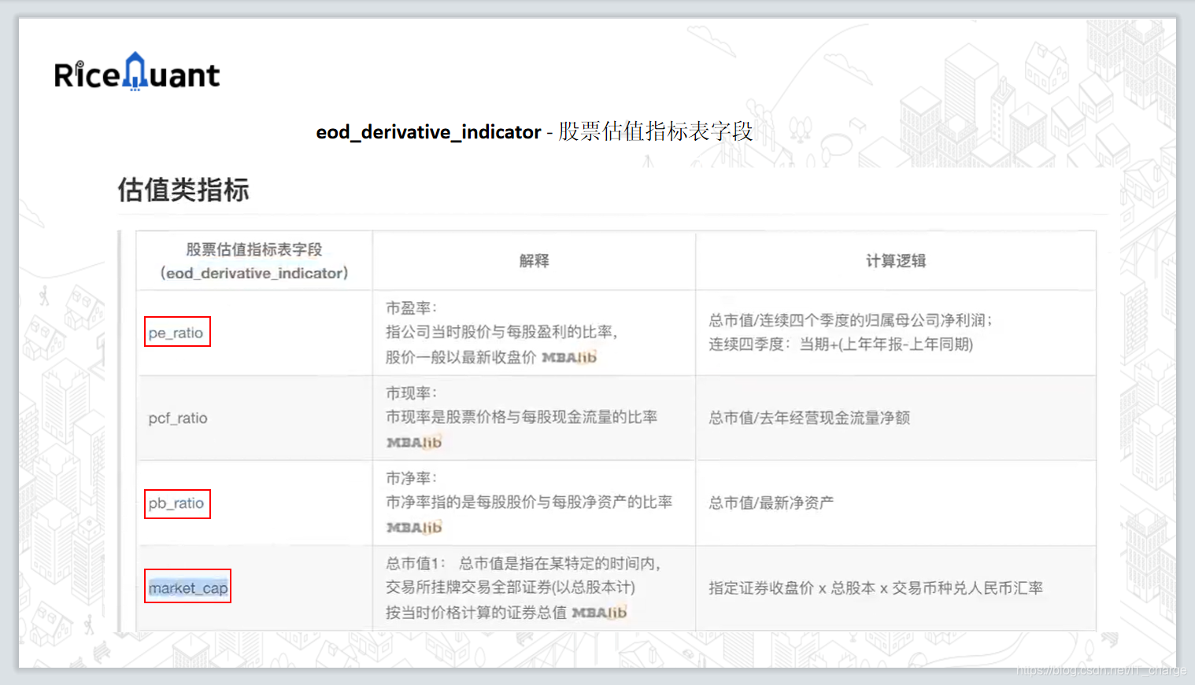The height and width of the screenshot is (685, 1195).
Task: Select the slide title 'eod_derivative_indicator'
Action: [428, 132]
